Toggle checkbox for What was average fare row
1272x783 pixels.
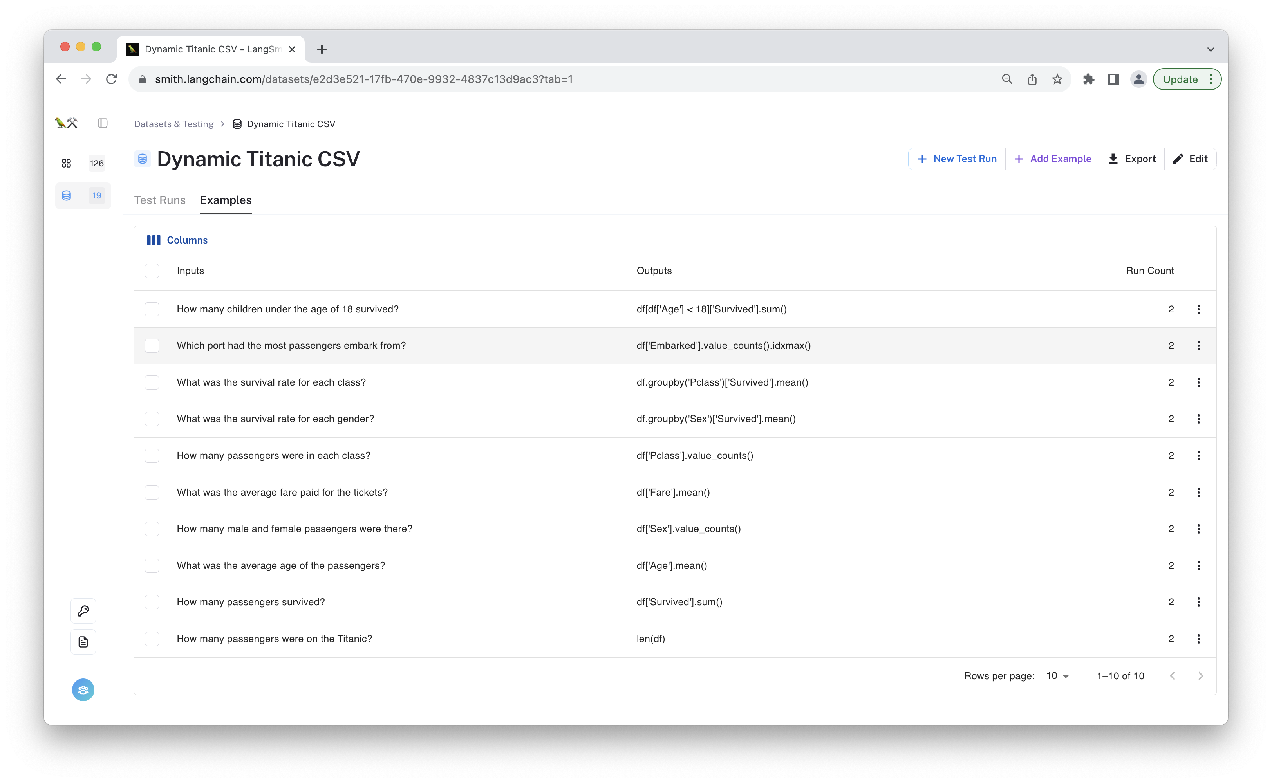[153, 491]
